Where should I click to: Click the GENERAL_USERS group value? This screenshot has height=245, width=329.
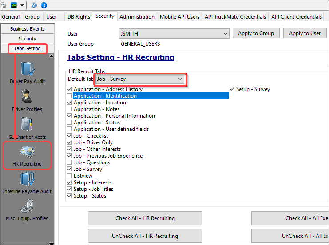140,44
